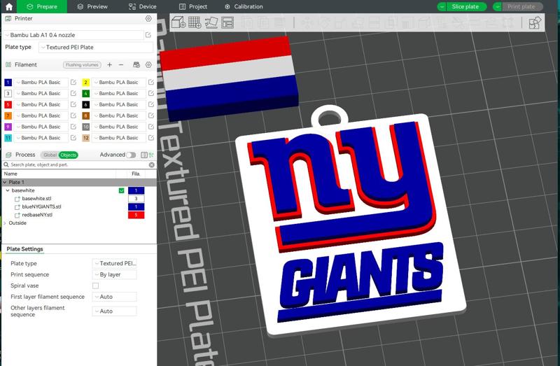The width and height of the screenshot is (560, 366).
Task: Edit filament 1 preset icon
Action: click(x=73, y=82)
